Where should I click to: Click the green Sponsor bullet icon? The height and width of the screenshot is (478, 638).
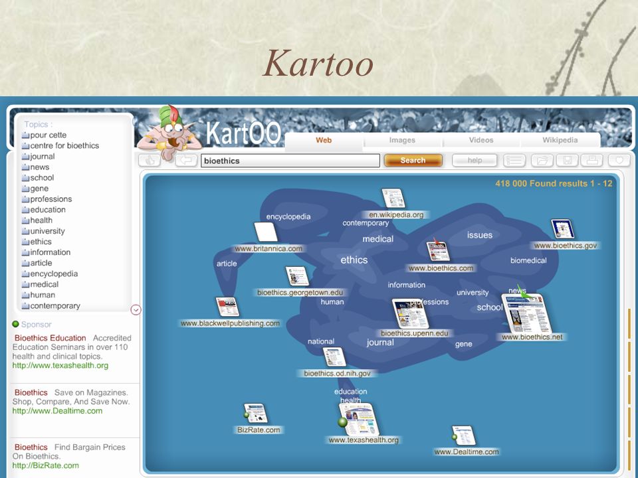click(15, 324)
